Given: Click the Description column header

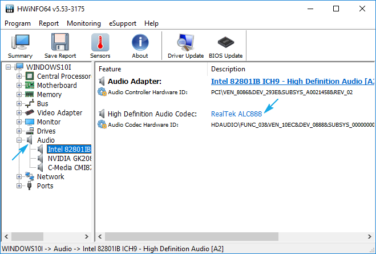Looking at the screenshot, I should pyautogui.click(x=228, y=69).
